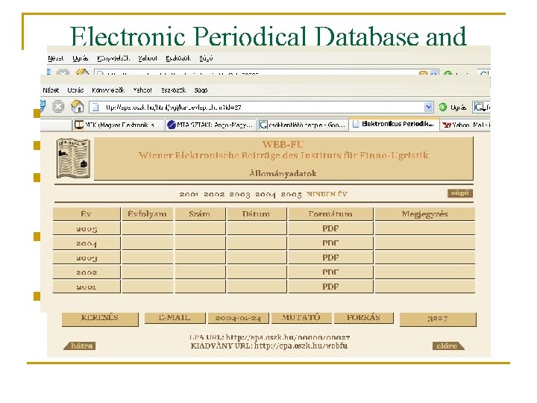Click the 2004 cell in the Év column
The height and width of the screenshot is (403, 537).
pos(87,243)
